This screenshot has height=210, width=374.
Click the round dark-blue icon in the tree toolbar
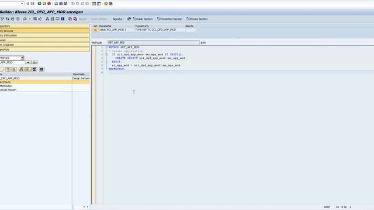(34, 69)
